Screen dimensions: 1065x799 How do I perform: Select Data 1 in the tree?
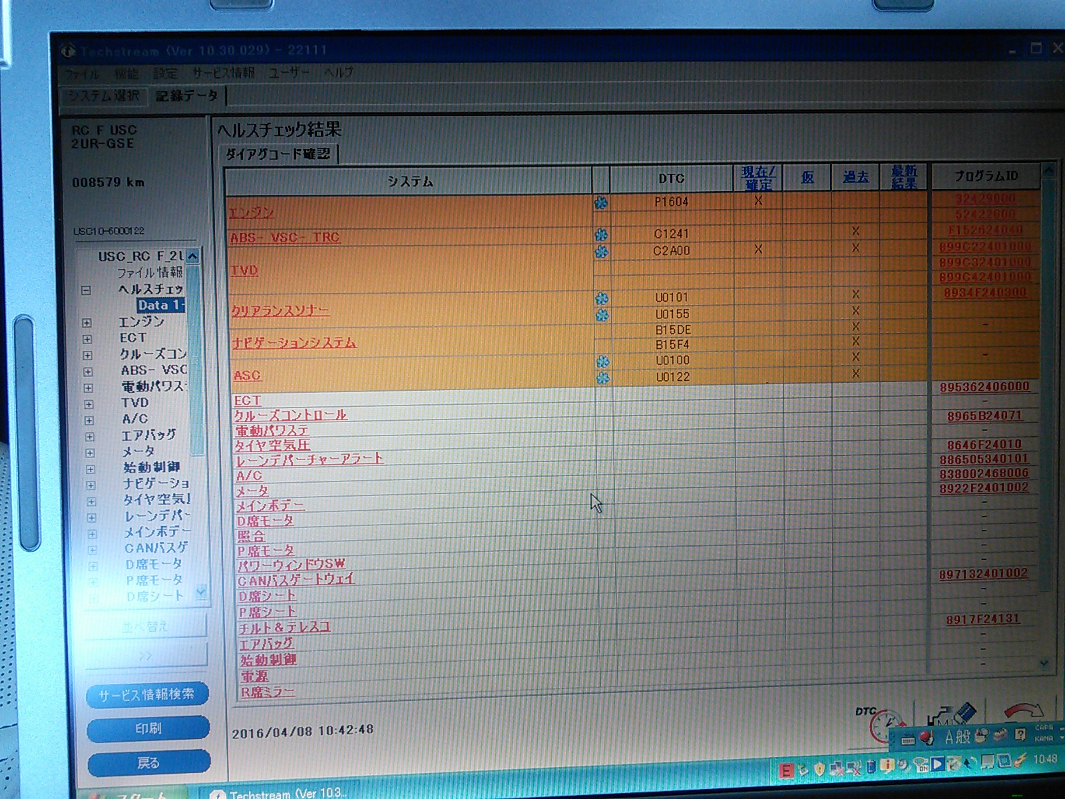pyautogui.click(x=160, y=306)
